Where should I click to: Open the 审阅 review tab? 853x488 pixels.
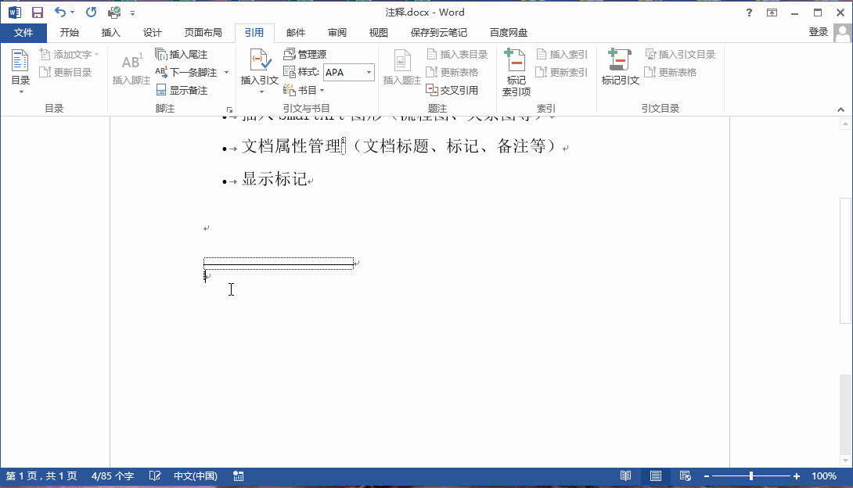(x=337, y=33)
